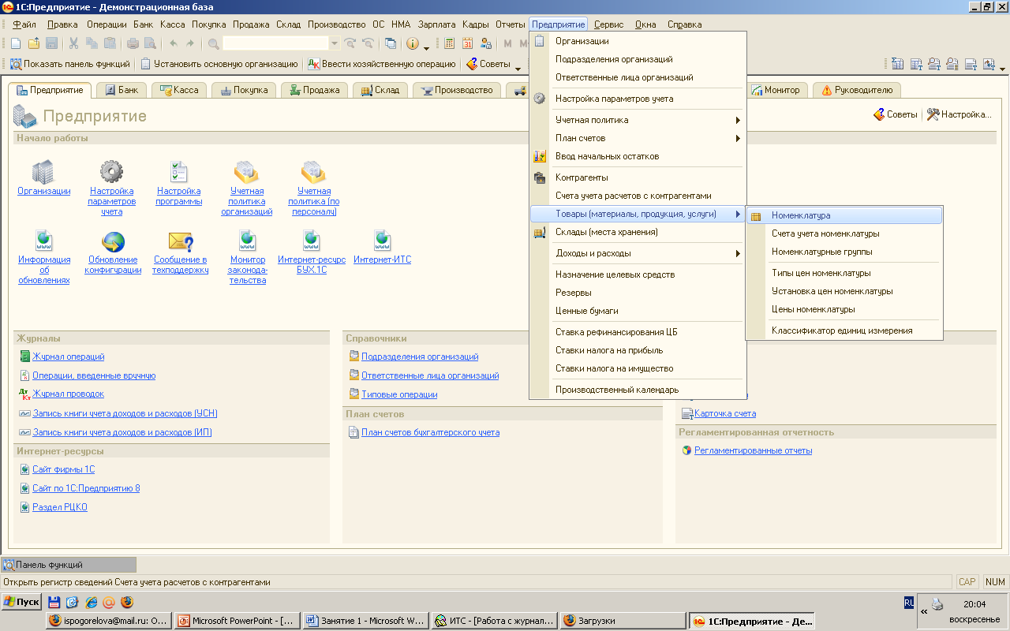Choose Настройка параметров учета menu item
The width and height of the screenshot is (1010, 631).
tap(638, 99)
